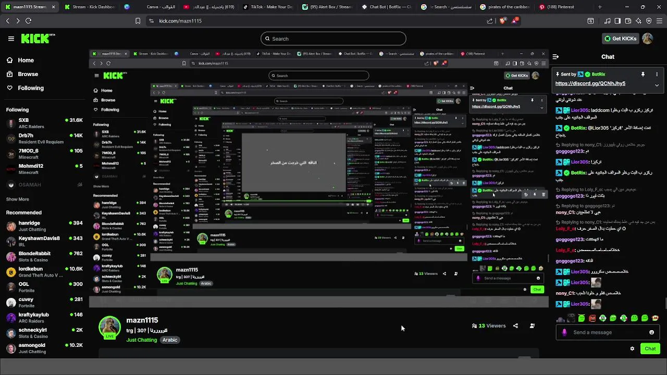Open browser media playlist music icon

[607, 21]
